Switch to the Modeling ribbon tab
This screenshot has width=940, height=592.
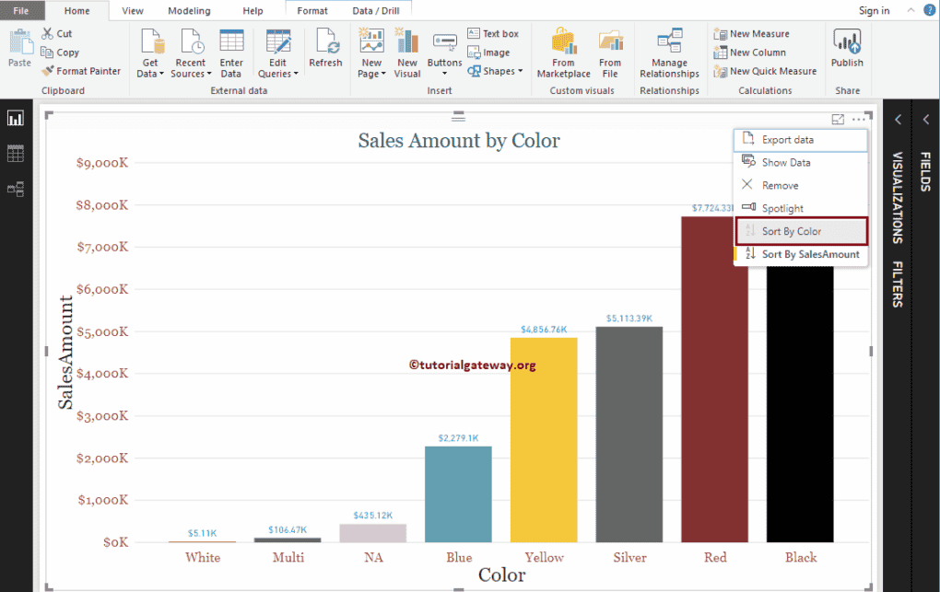coord(189,11)
